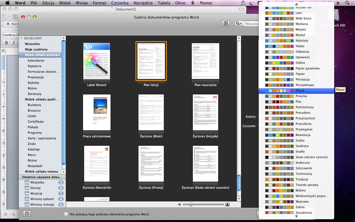Open the Narzędzia menu
355x222 pixels.
pos(143,3)
